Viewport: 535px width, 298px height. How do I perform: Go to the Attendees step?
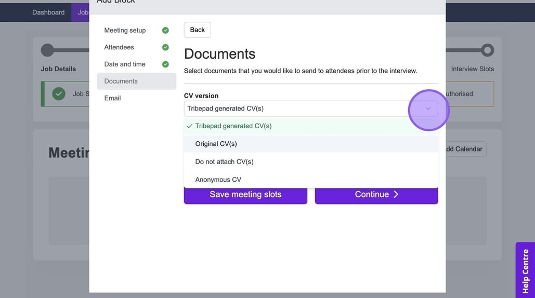coord(119,47)
